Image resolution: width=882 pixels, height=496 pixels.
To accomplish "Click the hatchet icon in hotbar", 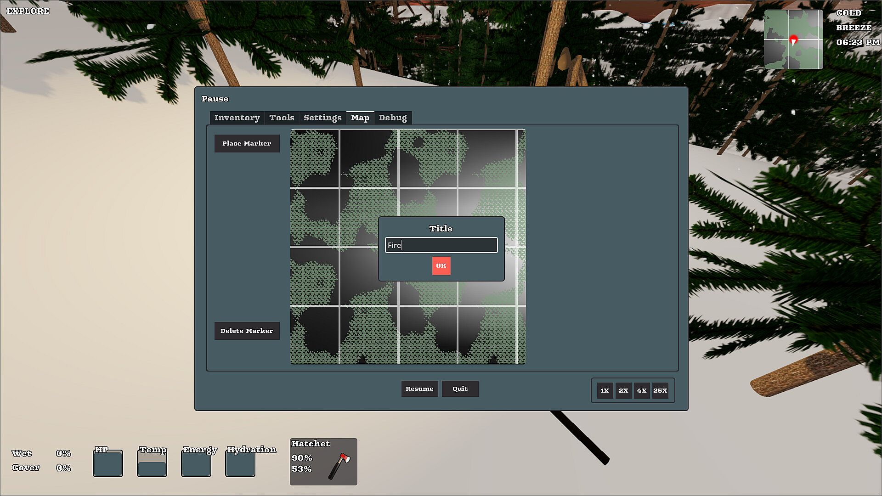I will [339, 466].
